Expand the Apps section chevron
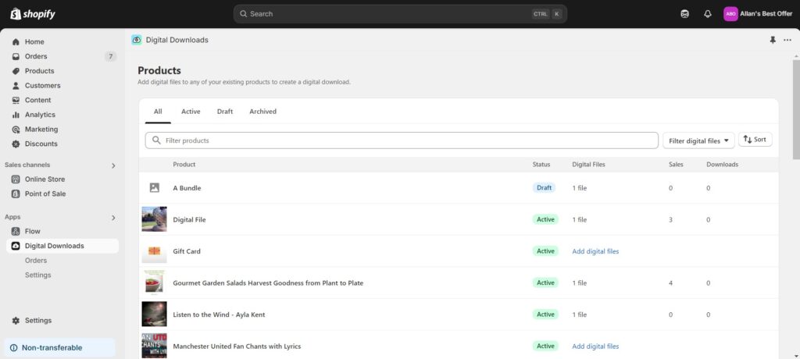Image resolution: width=800 pixels, height=359 pixels. click(113, 217)
